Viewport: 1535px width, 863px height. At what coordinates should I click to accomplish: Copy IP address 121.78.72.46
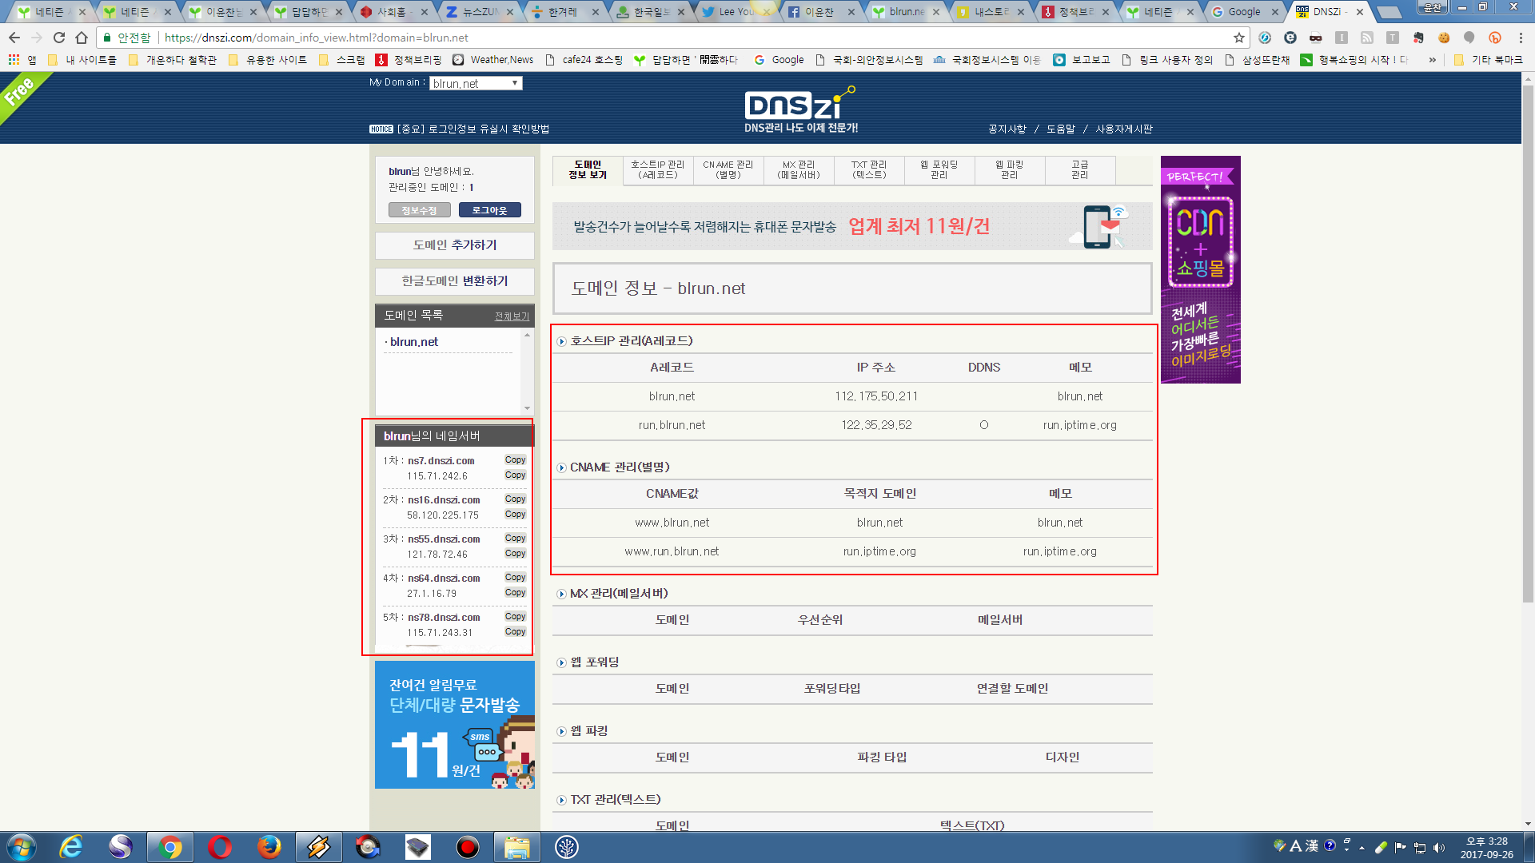tap(516, 554)
